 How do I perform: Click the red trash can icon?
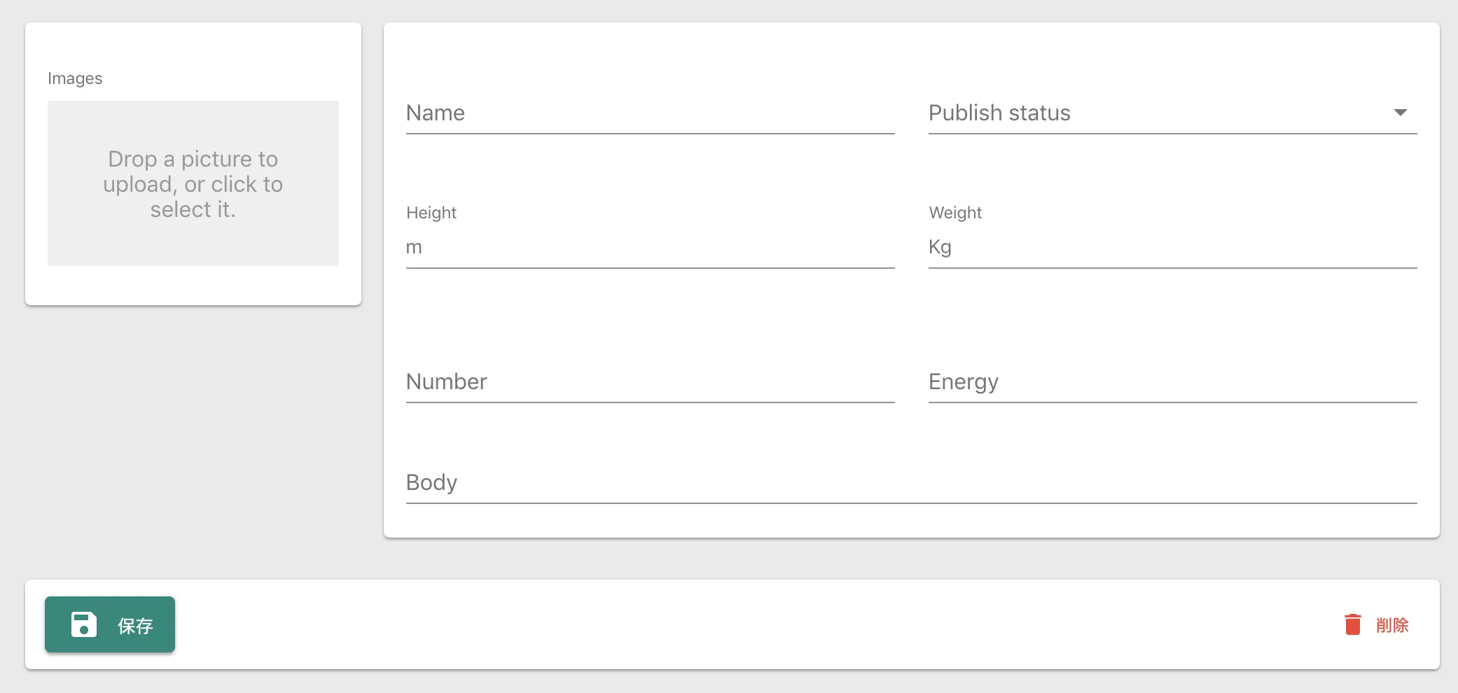coord(1352,624)
